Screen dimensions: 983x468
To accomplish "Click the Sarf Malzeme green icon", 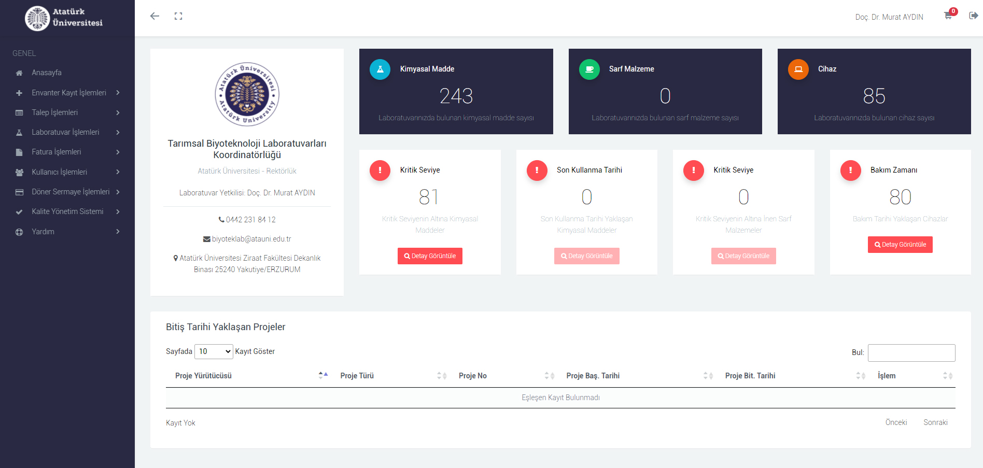I will point(589,69).
